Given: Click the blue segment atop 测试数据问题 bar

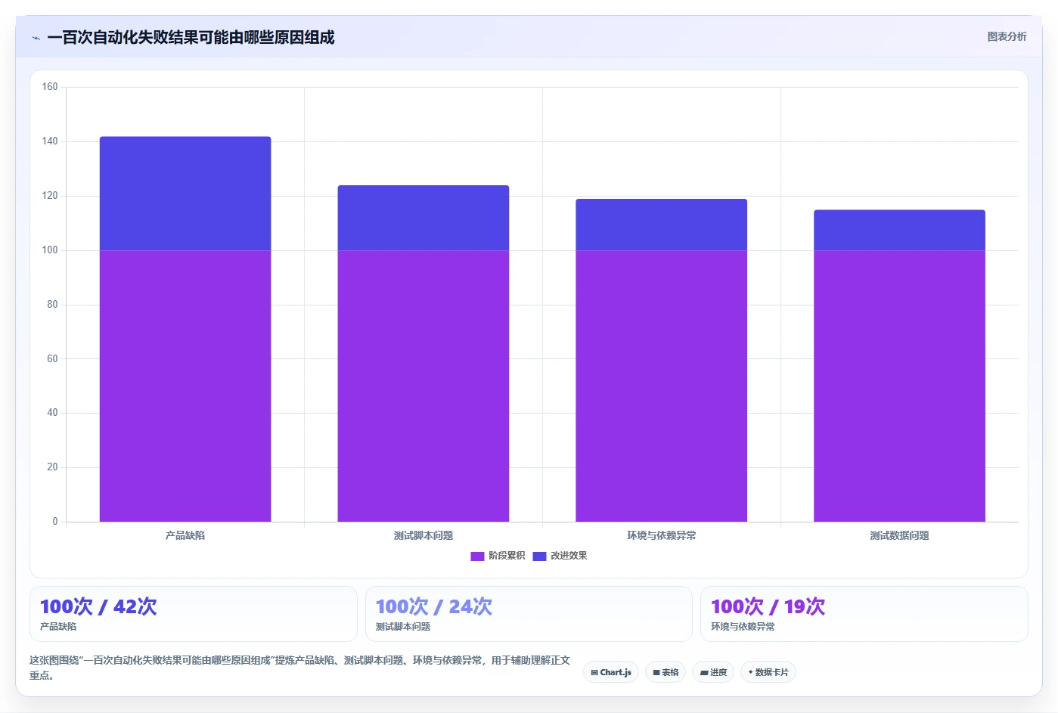Looking at the screenshot, I should click(x=899, y=230).
